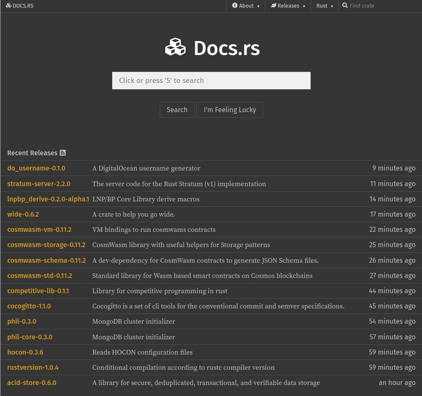
Task: Click the DOCS.RS cubes logo in navbar
Action: tap(8, 5)
